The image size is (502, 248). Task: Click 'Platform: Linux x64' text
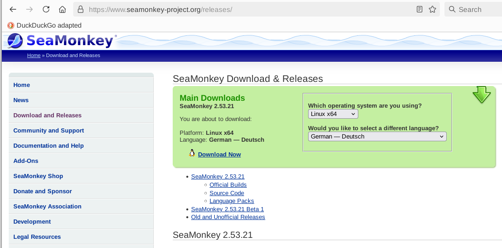206,133
